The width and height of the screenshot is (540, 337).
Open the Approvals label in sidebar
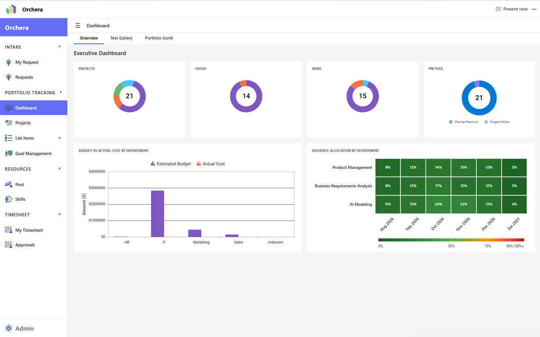click(25, 245)
